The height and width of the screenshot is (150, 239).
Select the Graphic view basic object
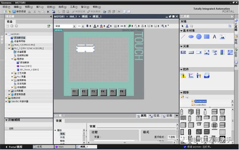click(x=222, y=37)
